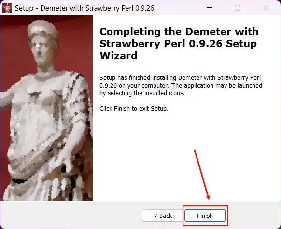
Task: Click the 'Click Finish to exit Setup.' text
Action: 134,109
